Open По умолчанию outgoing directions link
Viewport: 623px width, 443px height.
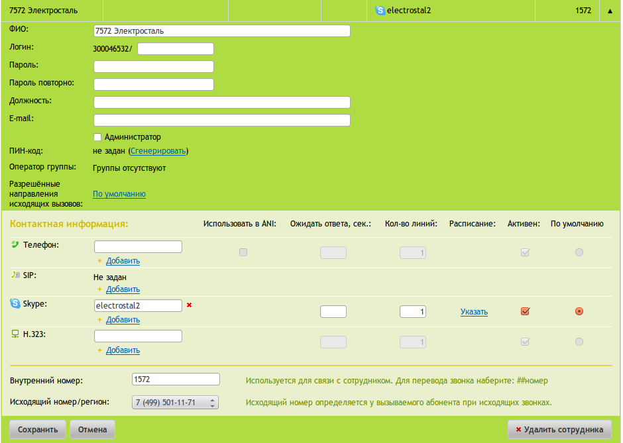pos(119,194)
